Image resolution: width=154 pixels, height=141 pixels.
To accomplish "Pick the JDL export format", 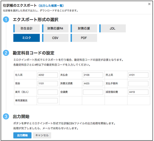I will tap(113, 28).
